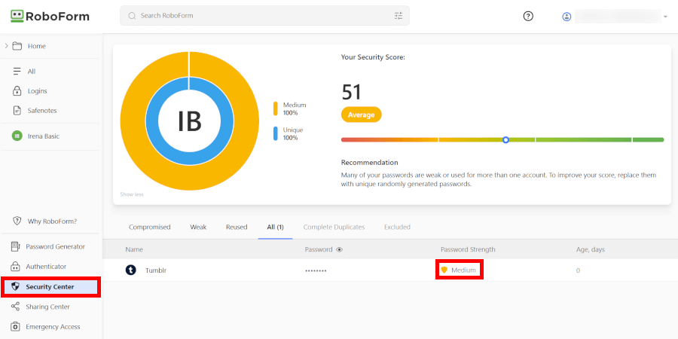
Task: Click the green IB identity badge
Action: (17, 136)
